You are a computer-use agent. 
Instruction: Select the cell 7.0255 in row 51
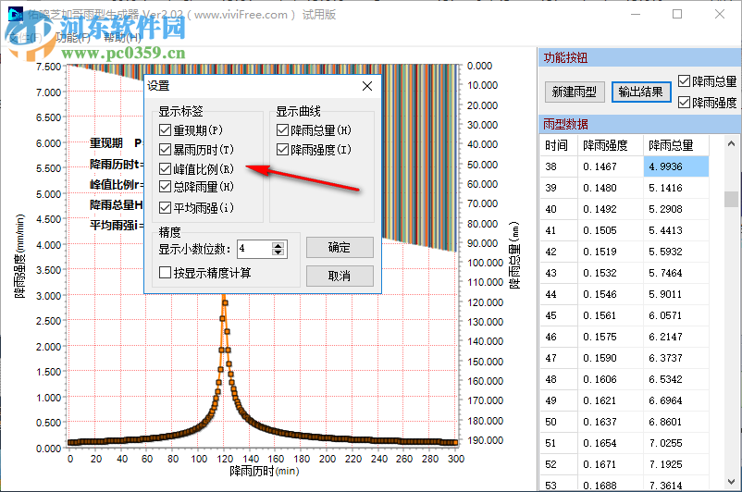(675, 443)
